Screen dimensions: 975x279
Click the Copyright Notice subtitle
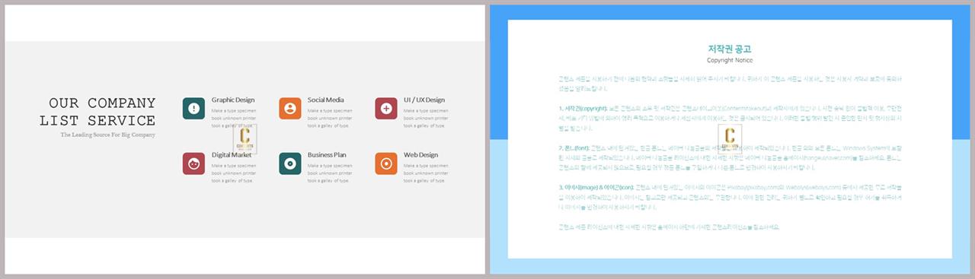pyautogui.click(x=730, y=60)
